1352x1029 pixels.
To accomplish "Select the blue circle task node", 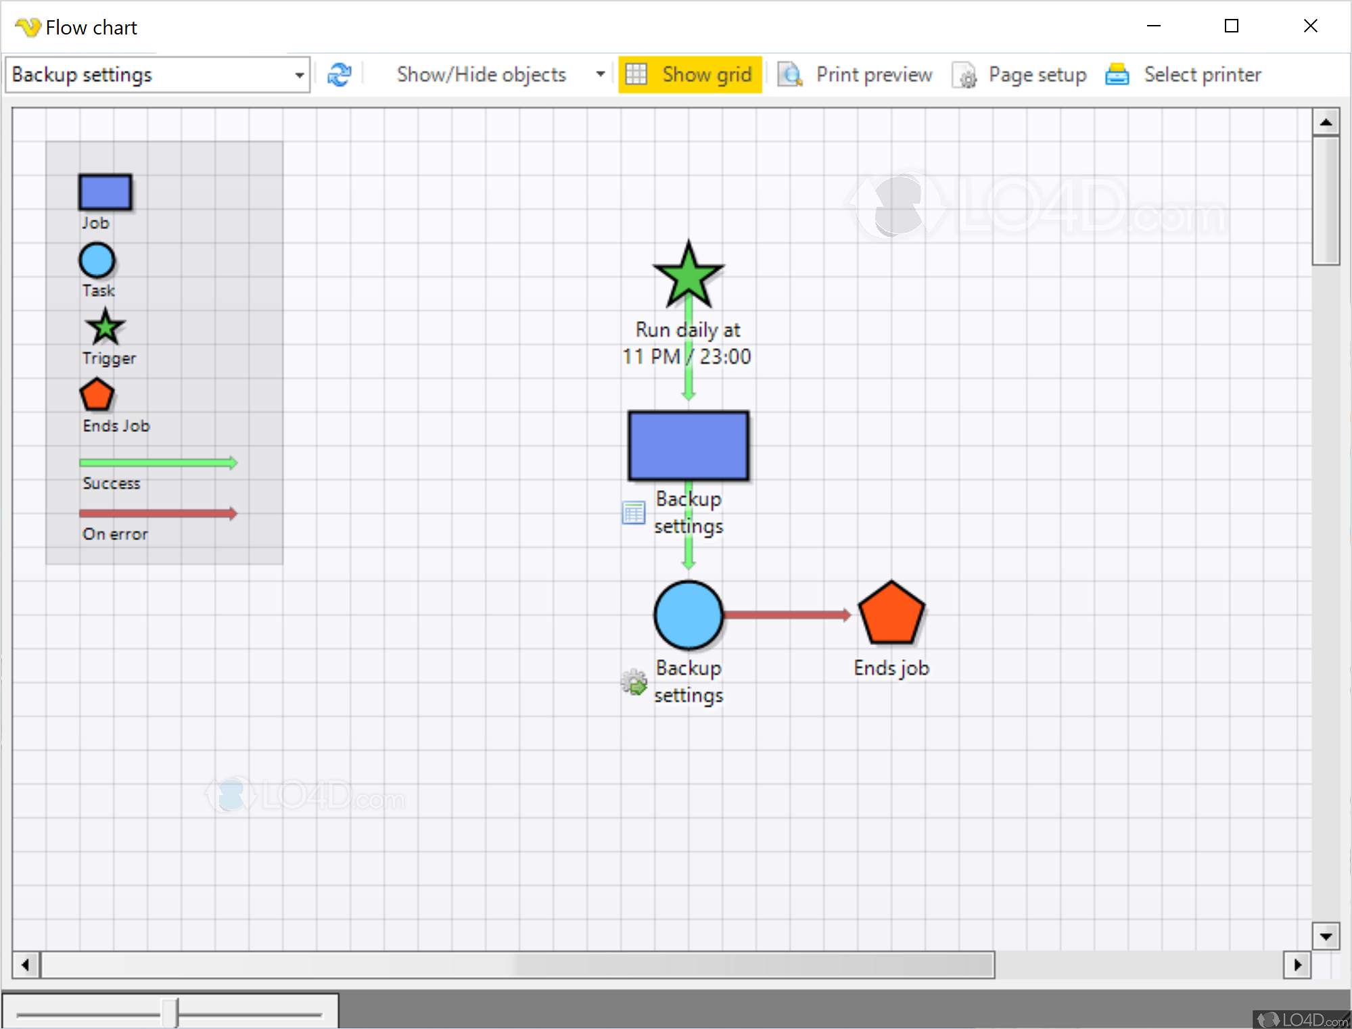I will coord(688,615).
